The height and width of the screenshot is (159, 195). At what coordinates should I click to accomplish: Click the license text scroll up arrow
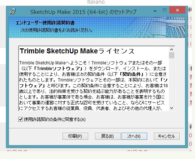(x=172, y=49)
